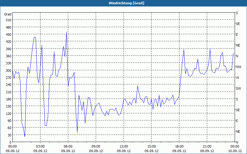Select the S compass label beside the 180 line
Viewport: 247px width, 154px height.
click(x=237, y=99)
